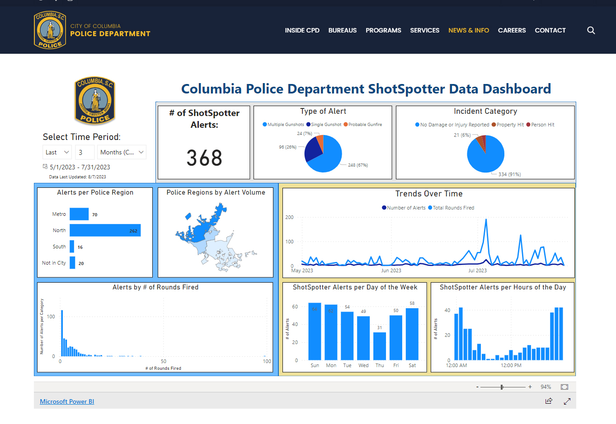This screenshot has width=616, height=424.
Task: Toggle Total Rounds Fired legend series
Action: coord(451,208)
